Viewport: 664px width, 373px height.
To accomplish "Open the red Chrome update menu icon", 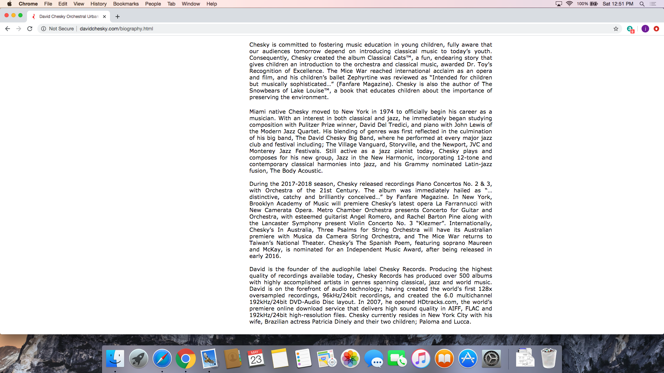I will click(656, 29).
